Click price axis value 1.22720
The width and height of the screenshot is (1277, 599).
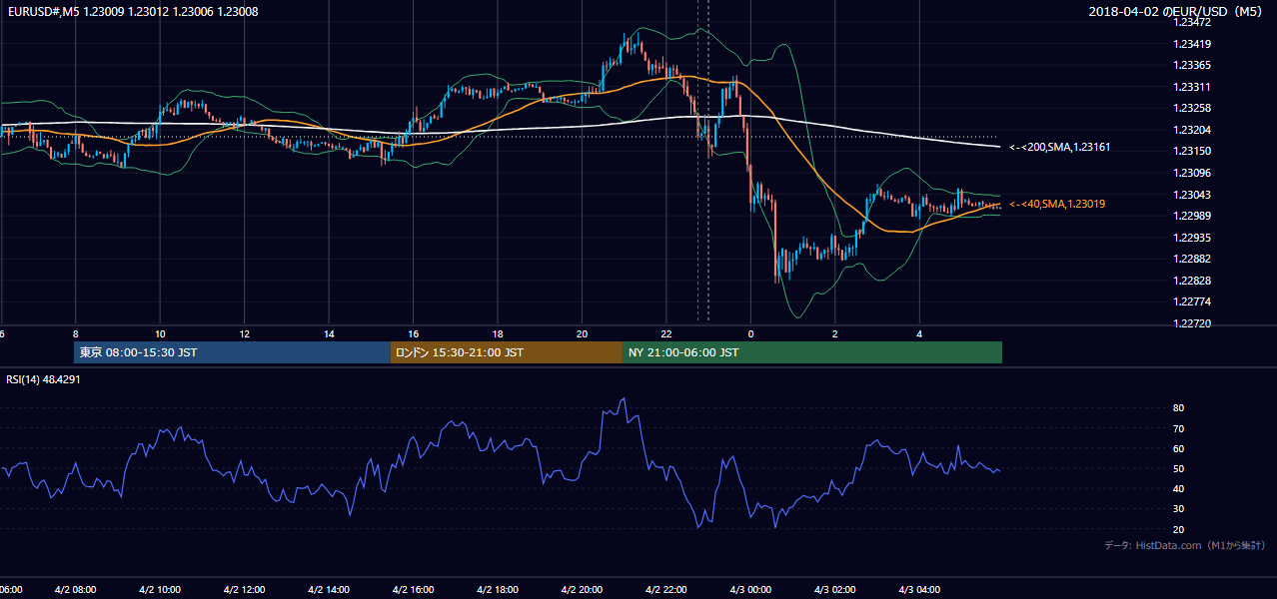click(x=1191, y=323)
